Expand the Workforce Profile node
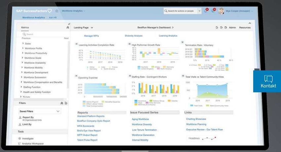 [x=23, y=48]
